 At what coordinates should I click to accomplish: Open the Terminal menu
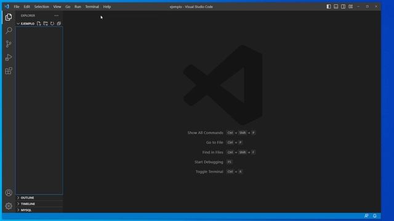coord(92,7)
